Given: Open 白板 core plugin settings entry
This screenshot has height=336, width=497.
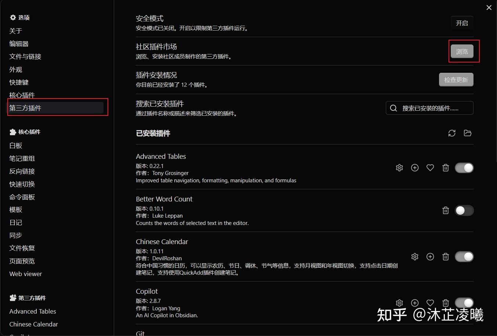Looking at the screenshot, I should click(15, 145).
